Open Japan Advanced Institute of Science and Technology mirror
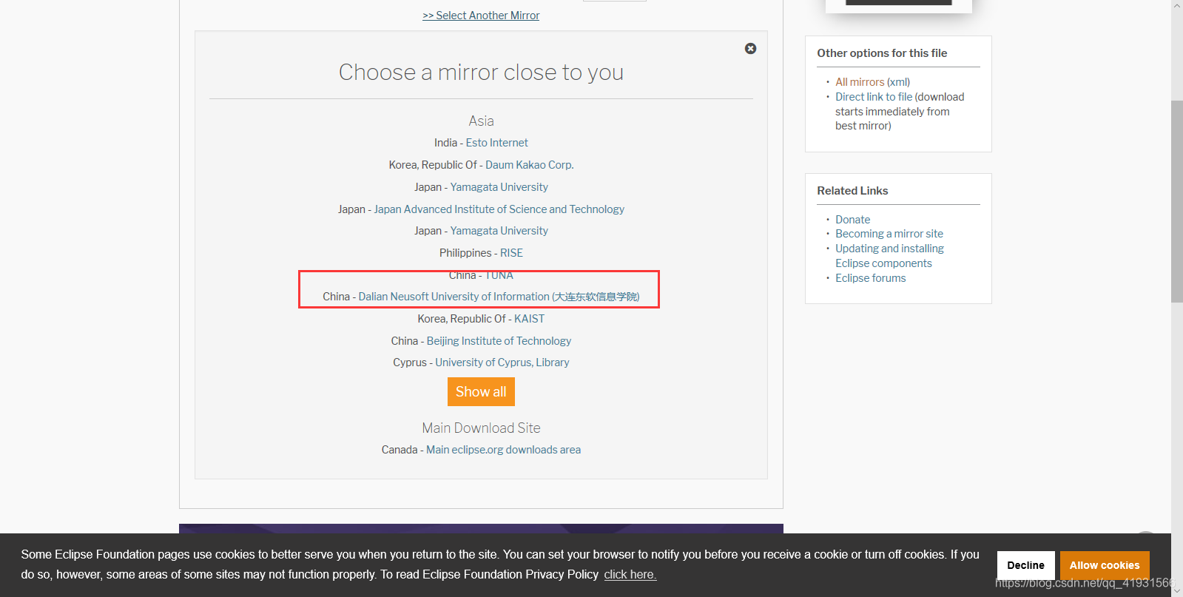Image resolution: width=1183 pixels, height=597 pixels. tap(499, 209)
